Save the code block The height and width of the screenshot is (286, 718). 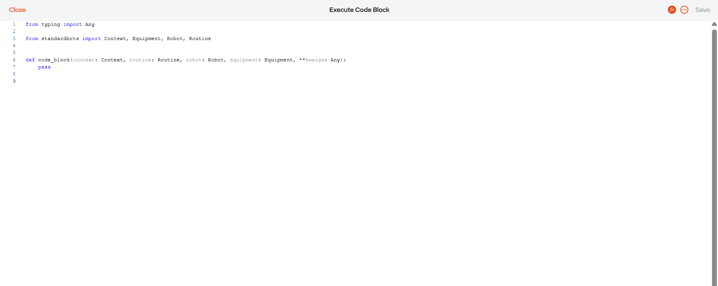[x=702, y=10]
